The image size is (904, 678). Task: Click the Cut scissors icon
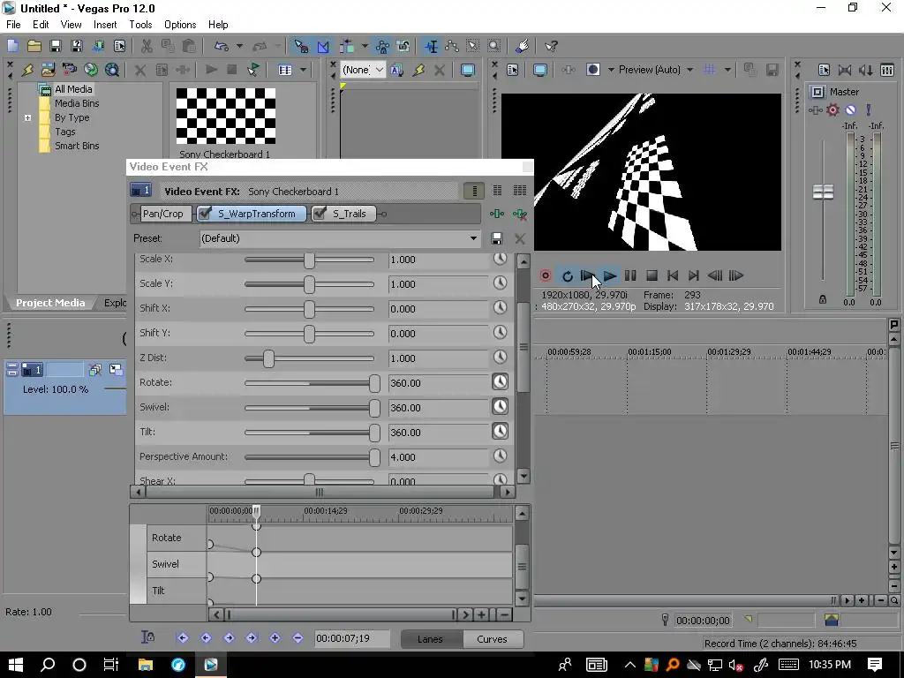tap(147, 46)
